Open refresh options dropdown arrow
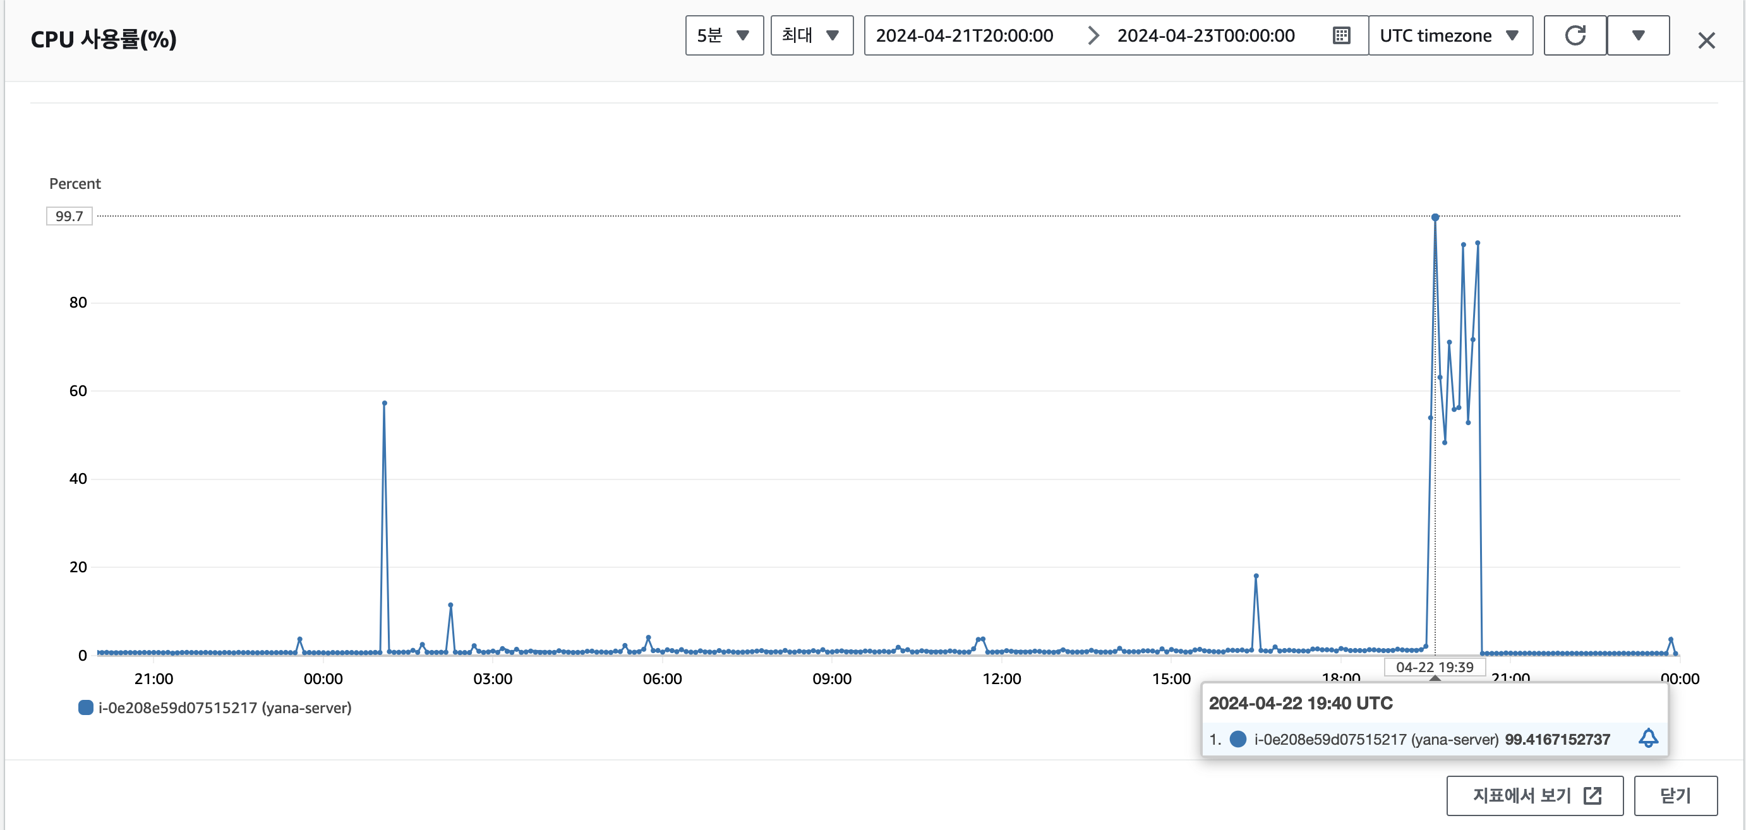Image resolution: width=1746 pixels, height=830 pixels. (1637, 35)
